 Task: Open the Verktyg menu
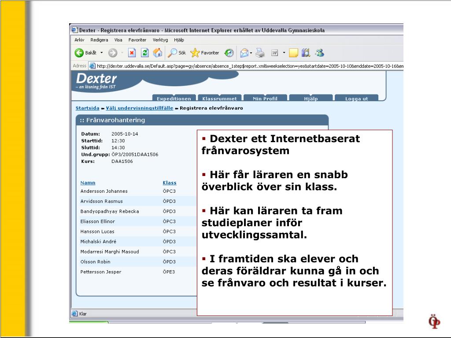pos(160,40)
